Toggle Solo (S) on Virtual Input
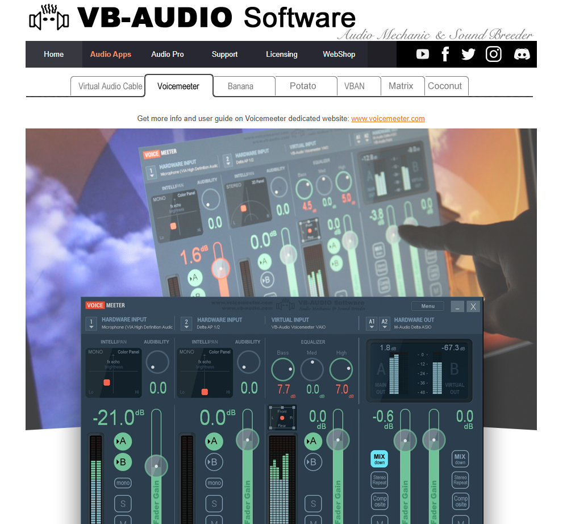This screenshot has width=567, height=524. point(313,504)
